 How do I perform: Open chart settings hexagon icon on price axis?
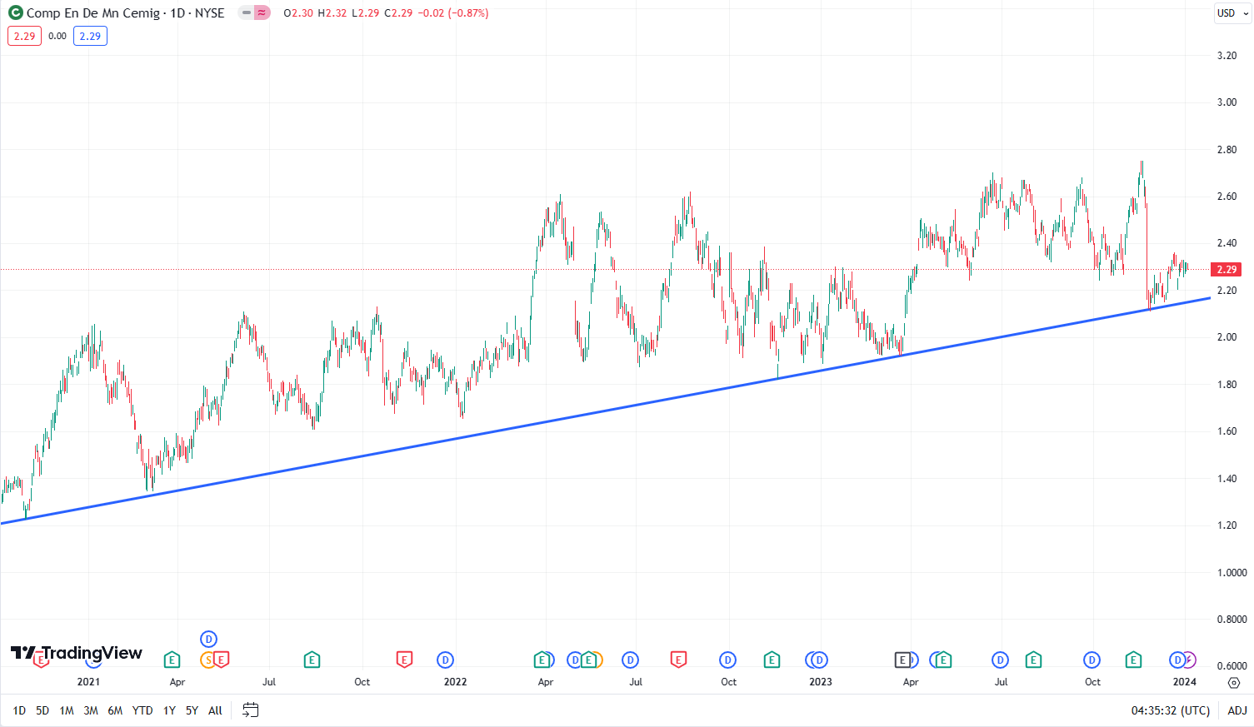1234,682
